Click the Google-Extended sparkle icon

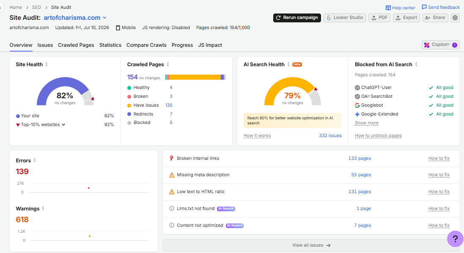pyautogui.click(x=357, y=114)
